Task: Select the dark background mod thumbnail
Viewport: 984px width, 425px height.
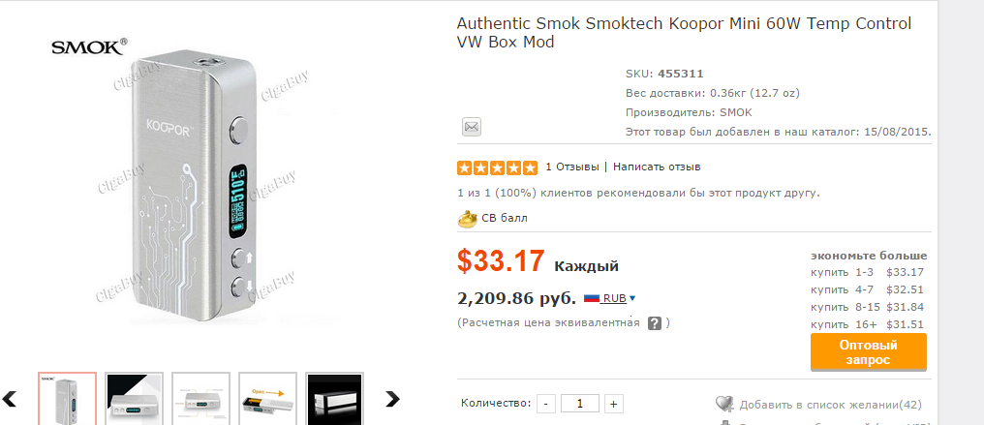Action: 334,399
